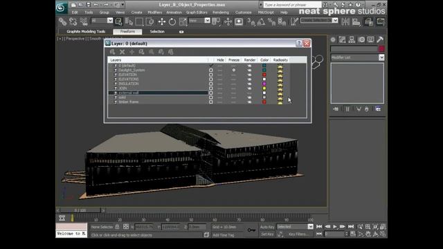Toggle the Selection Lock padlock icon

point(117,227)
